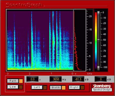The image size is (115, 96).
Task: Click the SpectroGraph title text
Action: [x=24, y=5]
